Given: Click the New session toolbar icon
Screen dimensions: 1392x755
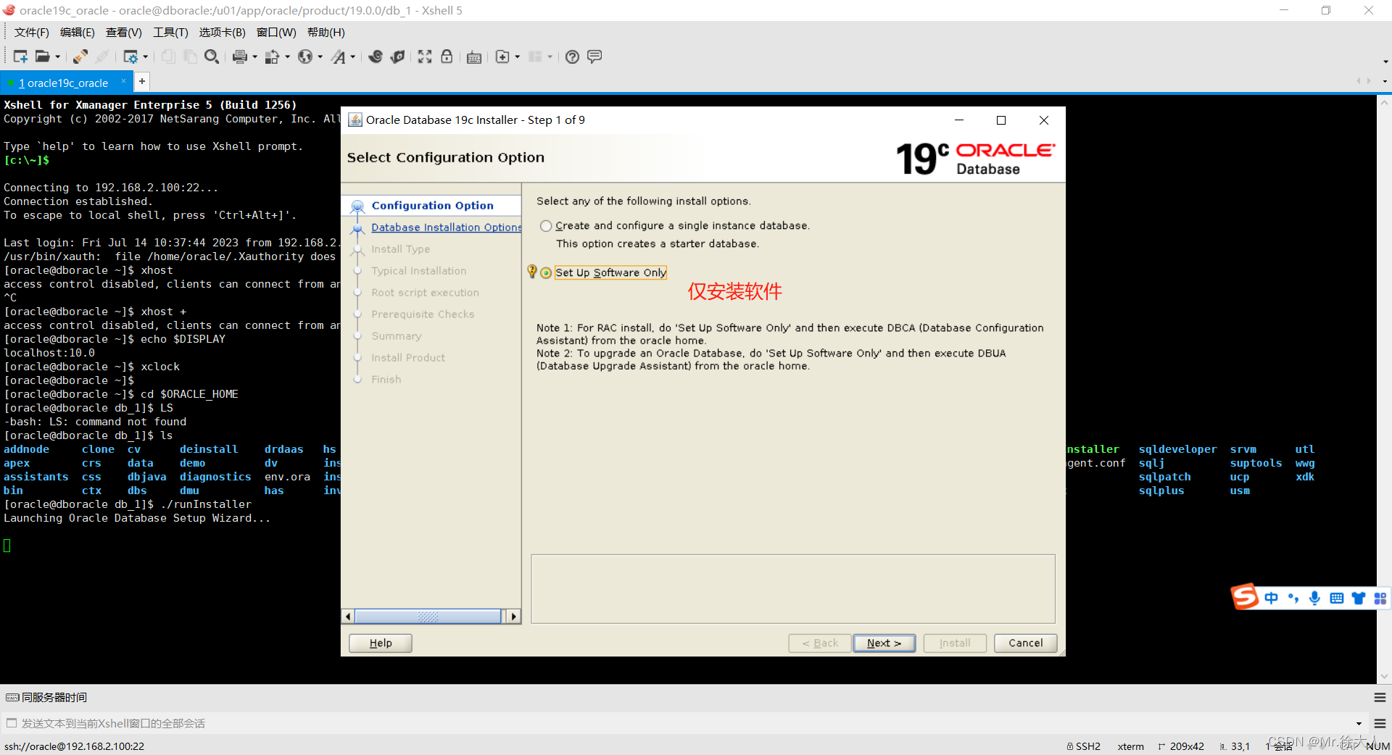Looking at the screenshot, I should 20,57.
